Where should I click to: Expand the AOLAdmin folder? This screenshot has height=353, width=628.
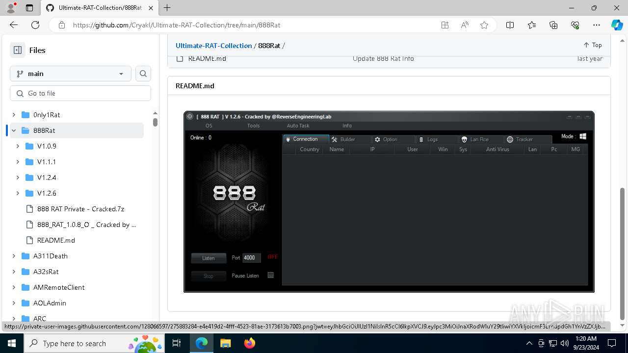[14, 303]
